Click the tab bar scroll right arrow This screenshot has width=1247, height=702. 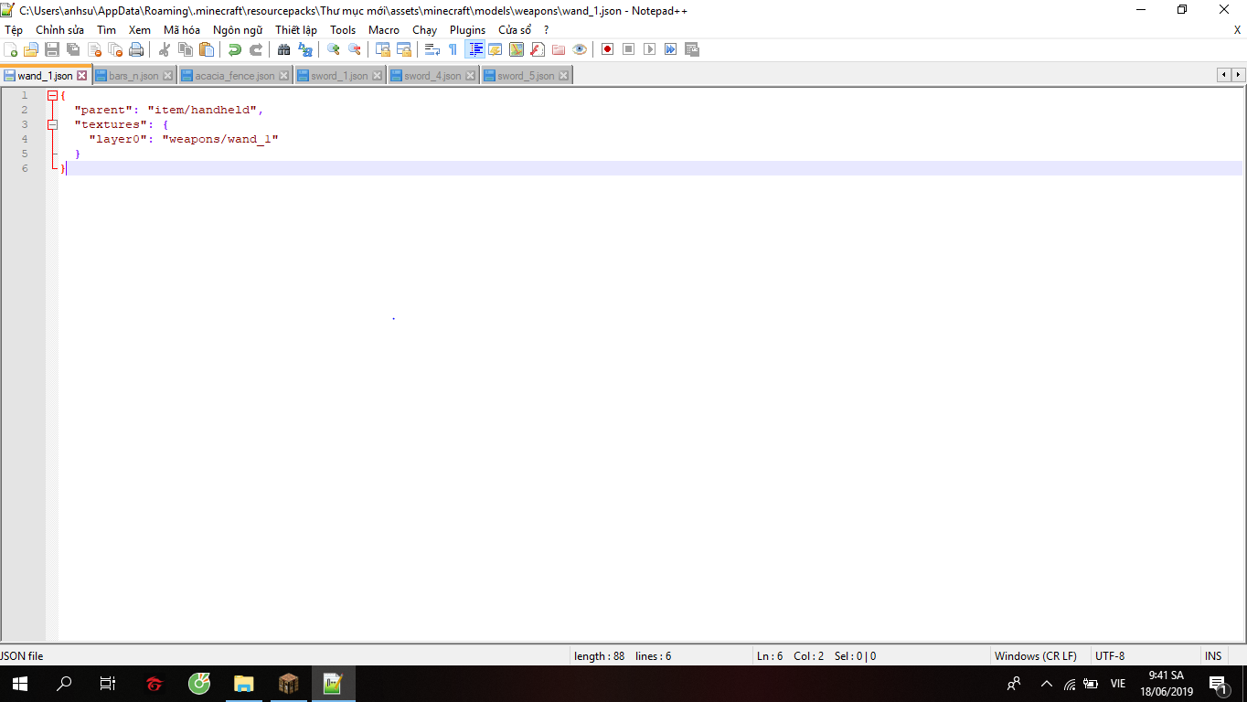click(x=1239, y=75)
